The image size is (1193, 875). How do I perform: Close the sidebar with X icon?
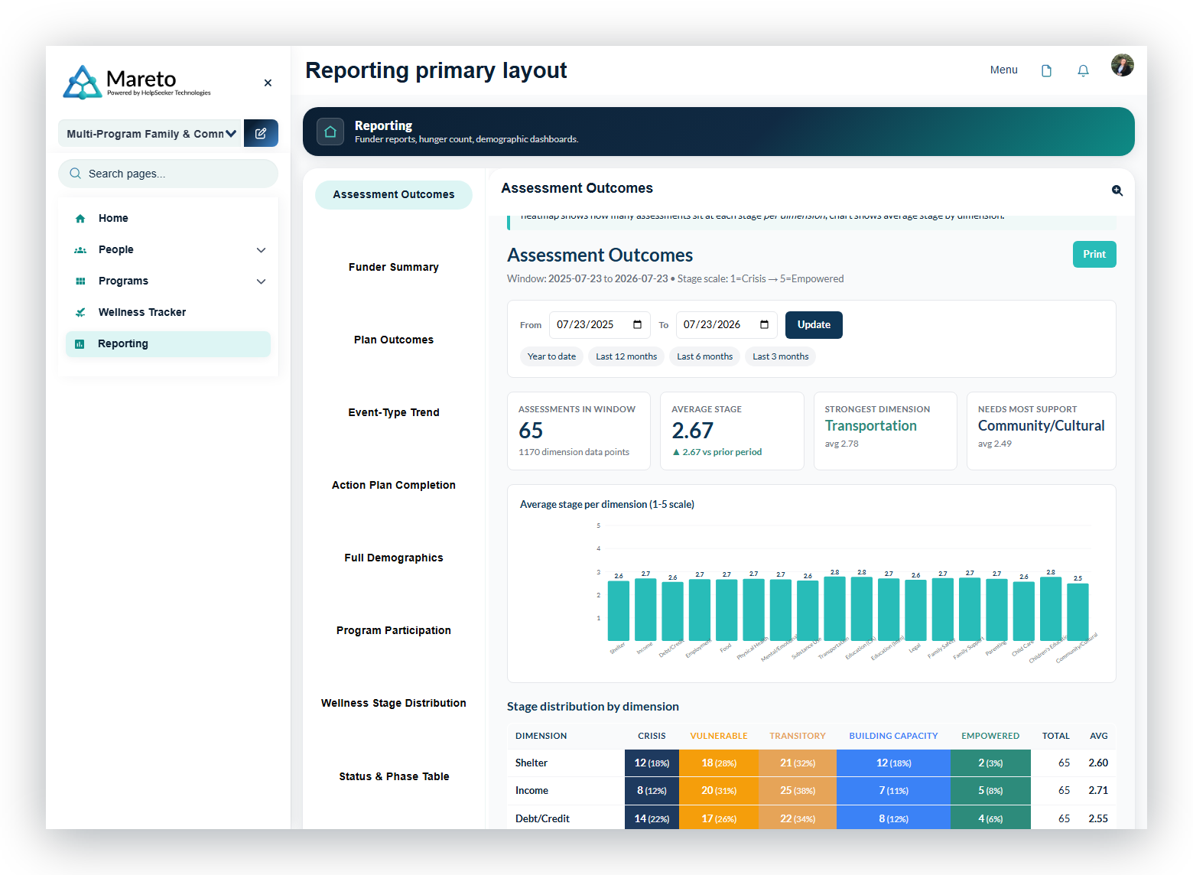pyautogui.click(x=268, y=83)
